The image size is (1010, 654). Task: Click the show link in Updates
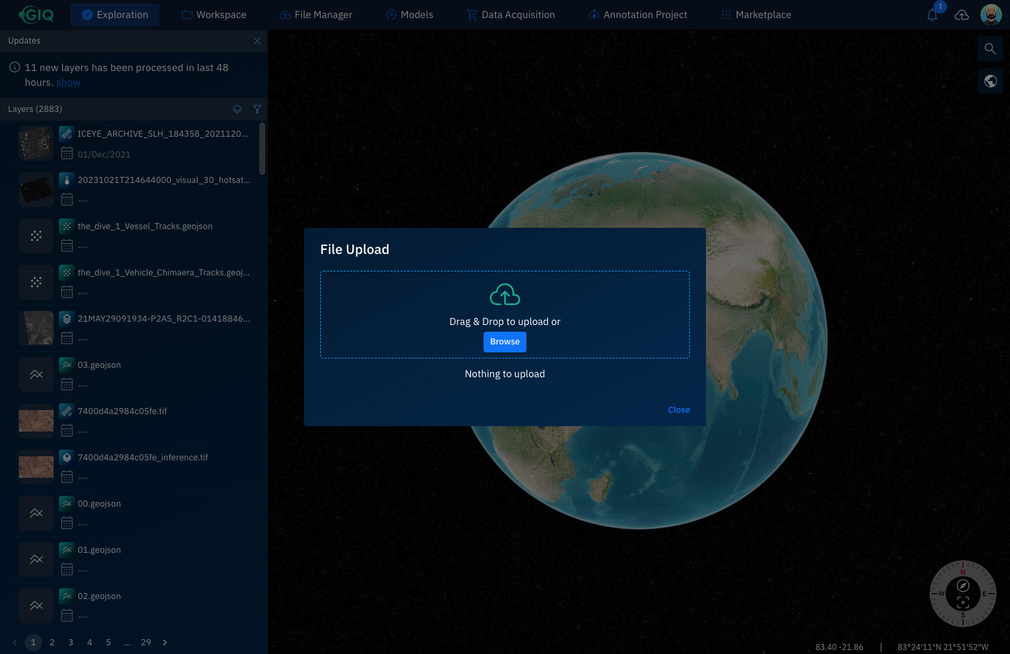point(68,82)
